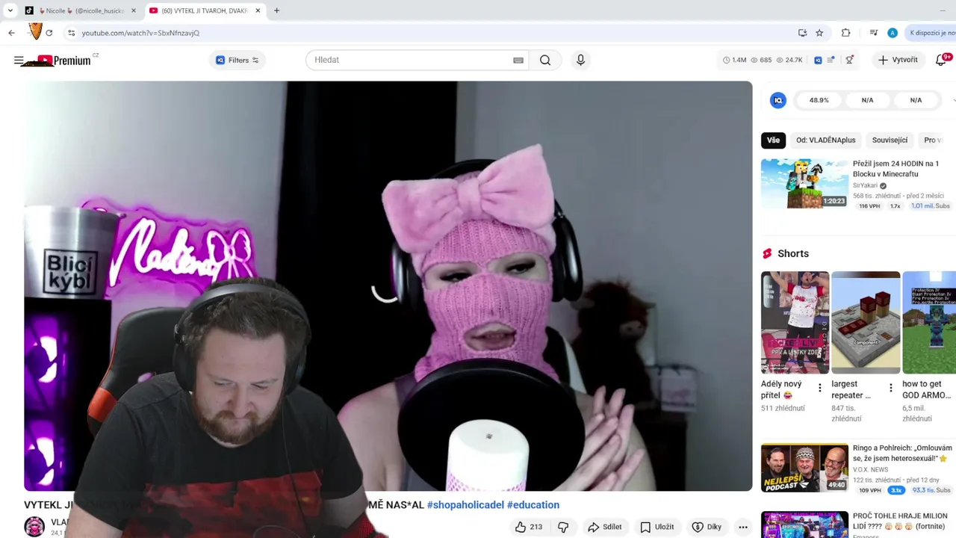This screenshot has width=956, height=538.
Task: Click the Sdílet share button
Action: (604, 527)
